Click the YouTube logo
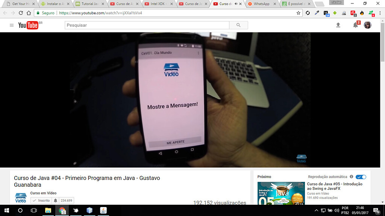Viewport: 385px width, 216px height. point(28,25)
